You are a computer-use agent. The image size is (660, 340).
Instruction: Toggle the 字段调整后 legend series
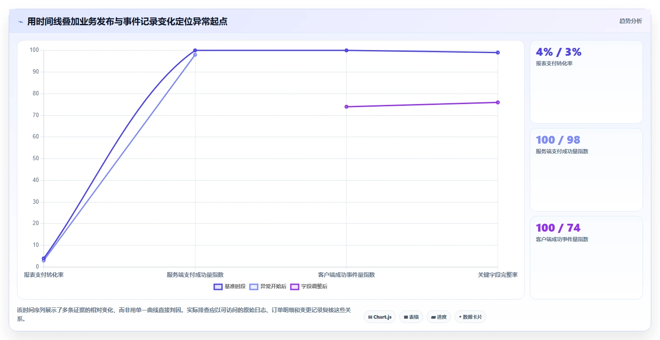[x=309, y=286]
